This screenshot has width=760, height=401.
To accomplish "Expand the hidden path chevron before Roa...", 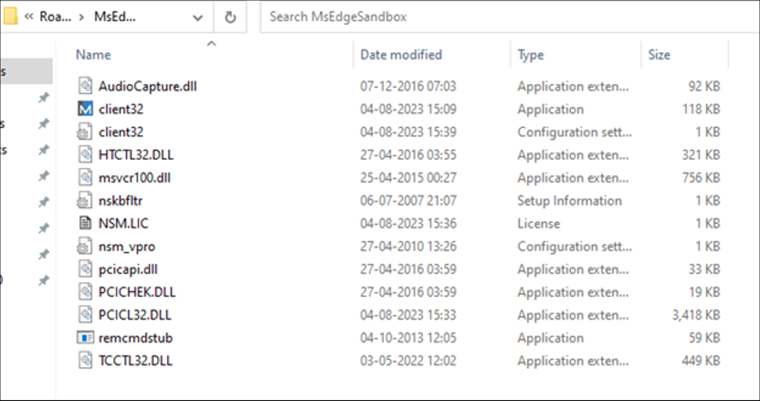I will point(29,17).
